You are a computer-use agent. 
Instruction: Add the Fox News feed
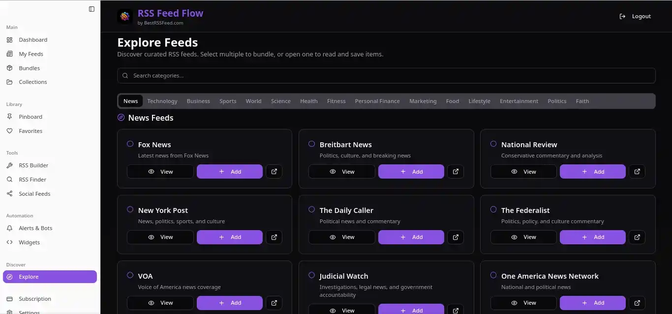click(x=230, y=172)
